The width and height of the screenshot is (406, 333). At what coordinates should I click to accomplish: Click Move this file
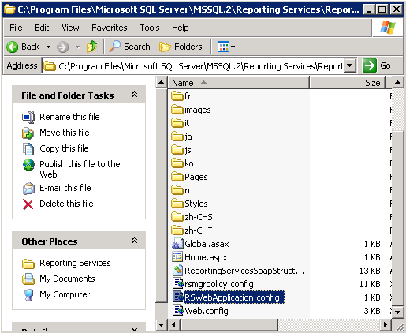[x=65, y=133]
